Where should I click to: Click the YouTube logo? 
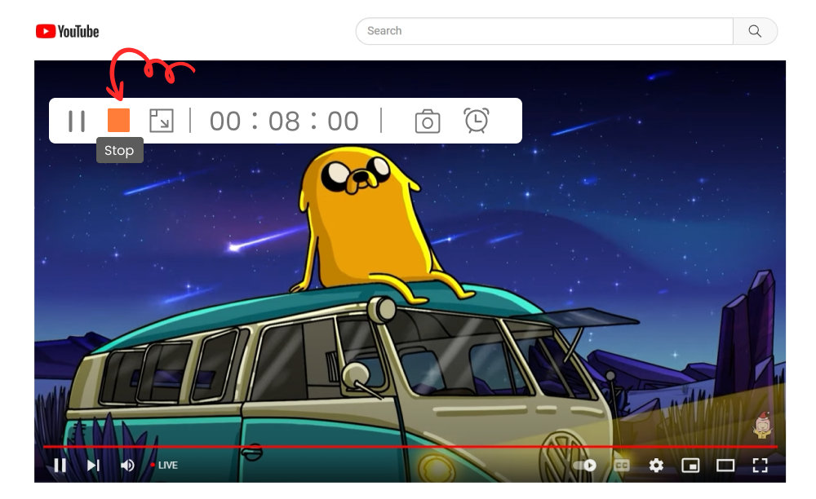coord(67,32)
